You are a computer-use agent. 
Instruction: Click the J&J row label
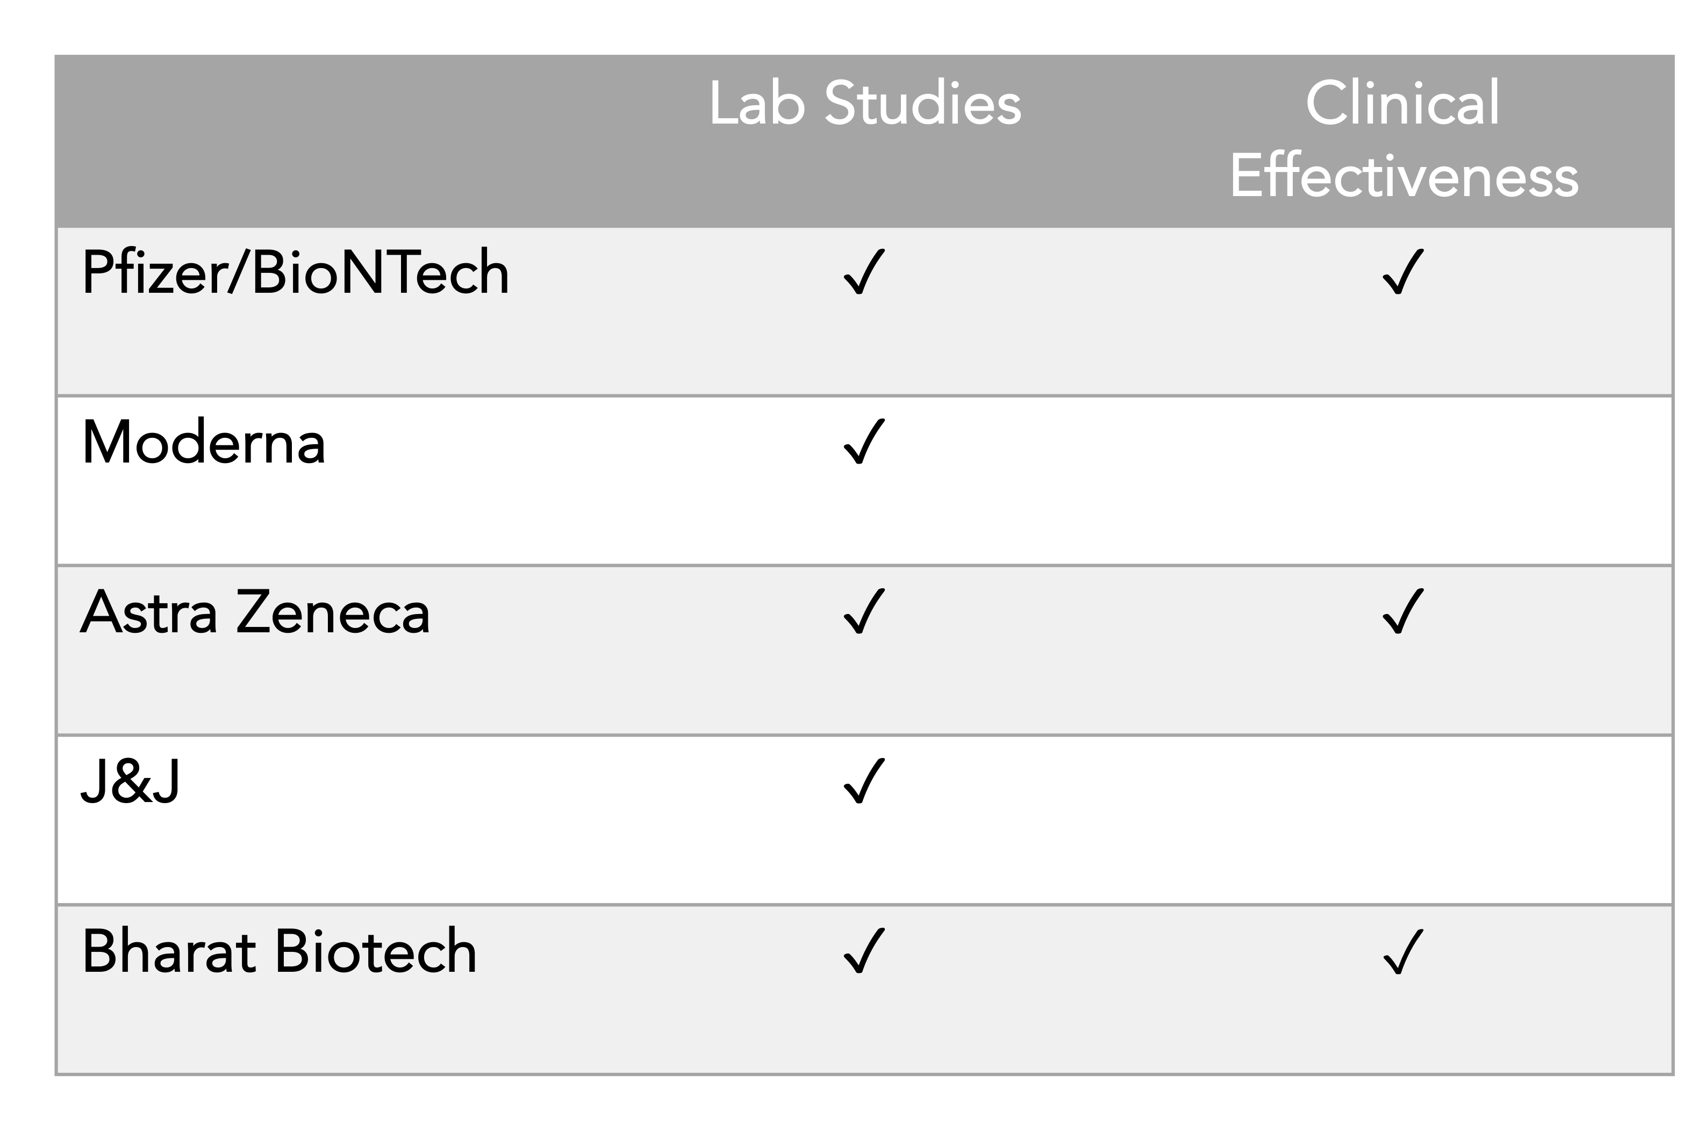point(130,782)
